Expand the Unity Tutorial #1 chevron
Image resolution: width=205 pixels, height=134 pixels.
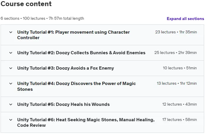[11, 32]
